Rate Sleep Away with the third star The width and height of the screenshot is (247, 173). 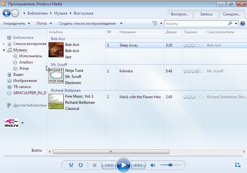tap(194, 45)
